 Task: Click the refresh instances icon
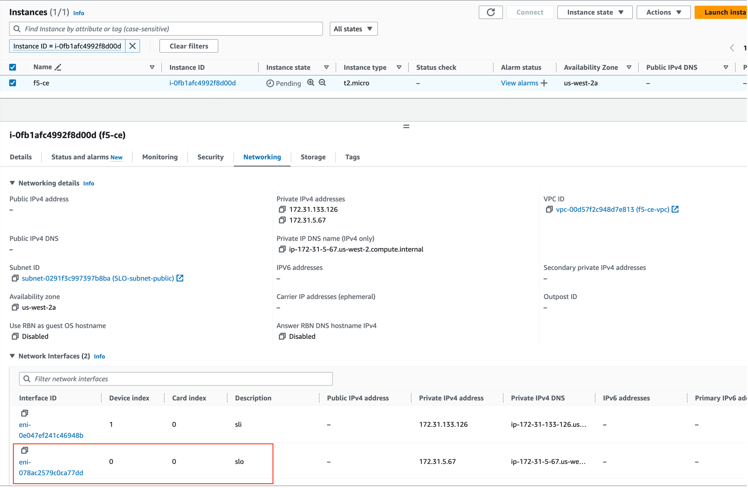(490, 12)
